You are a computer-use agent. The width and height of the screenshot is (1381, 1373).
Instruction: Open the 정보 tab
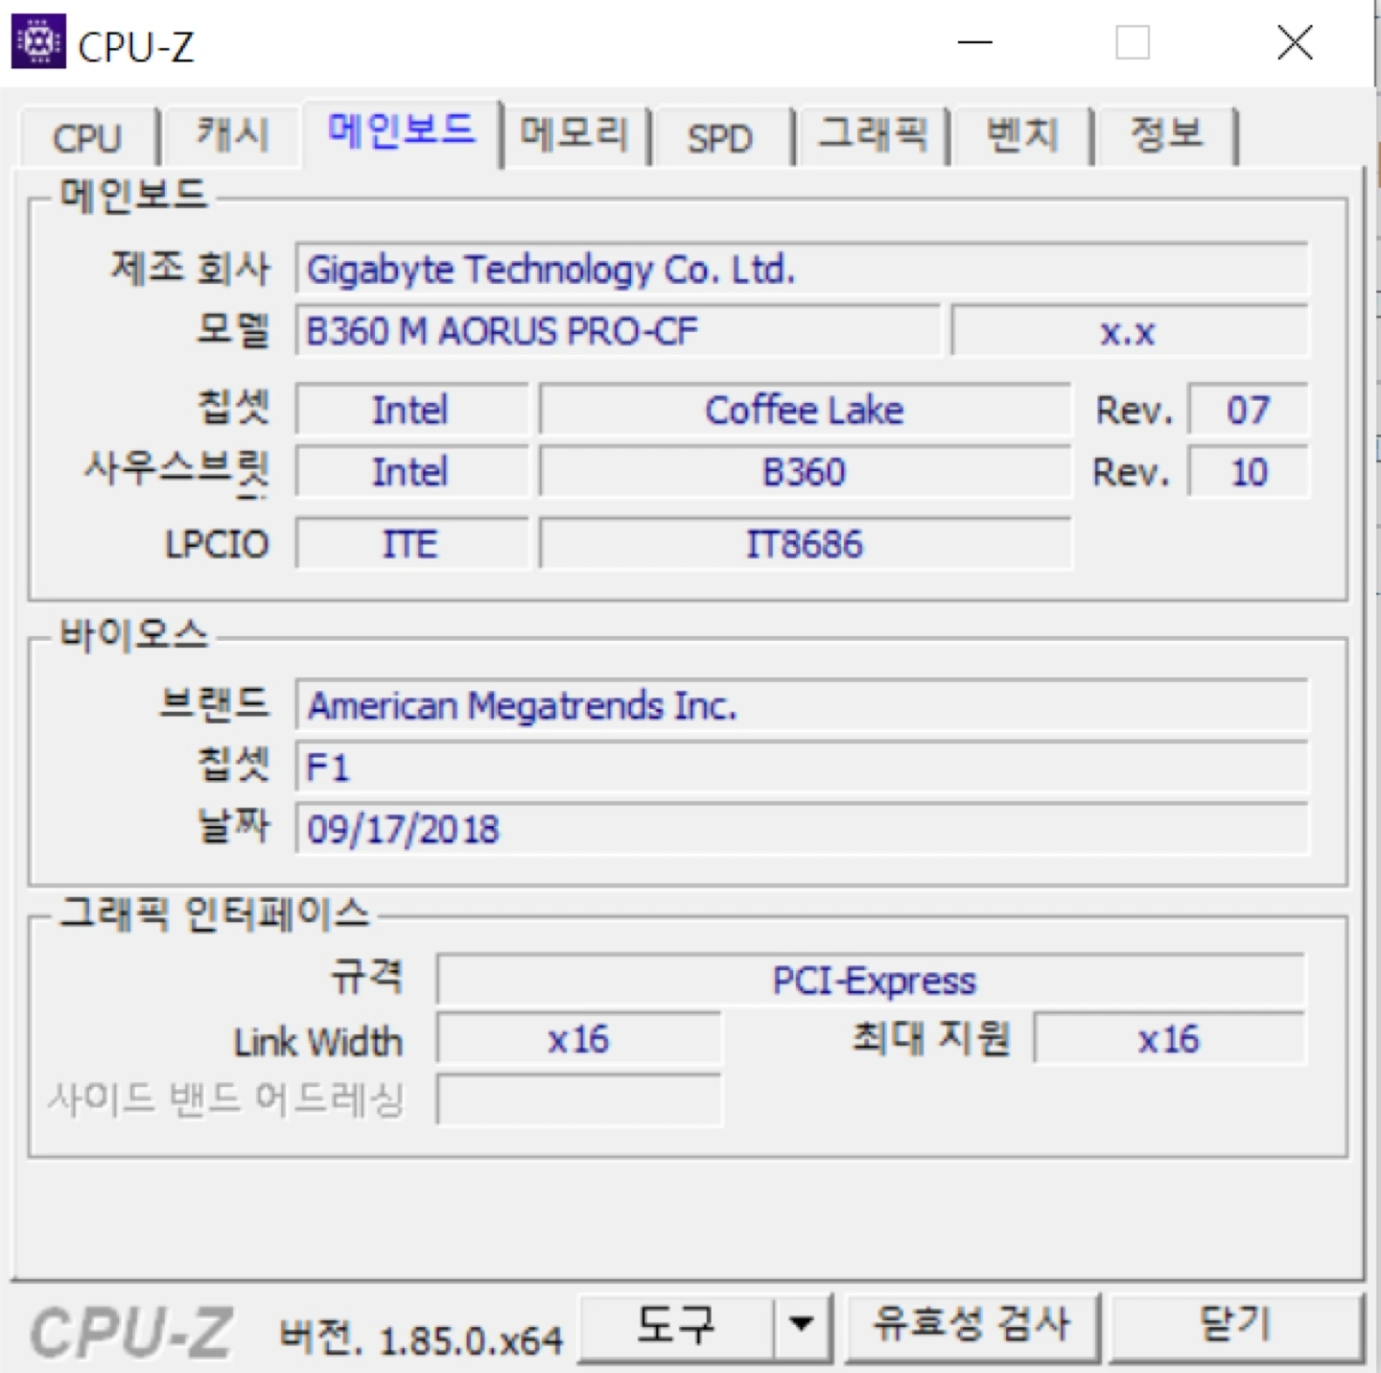pos(1165,135)
